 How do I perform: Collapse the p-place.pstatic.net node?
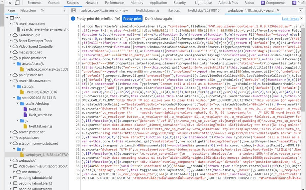11,58
